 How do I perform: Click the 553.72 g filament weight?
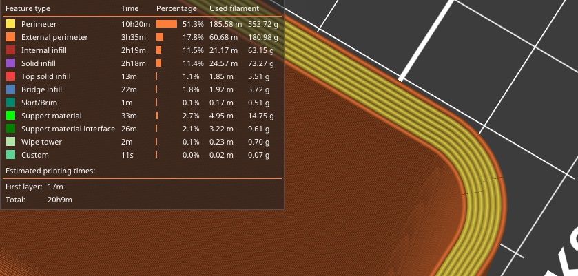[x=263, y=24]
